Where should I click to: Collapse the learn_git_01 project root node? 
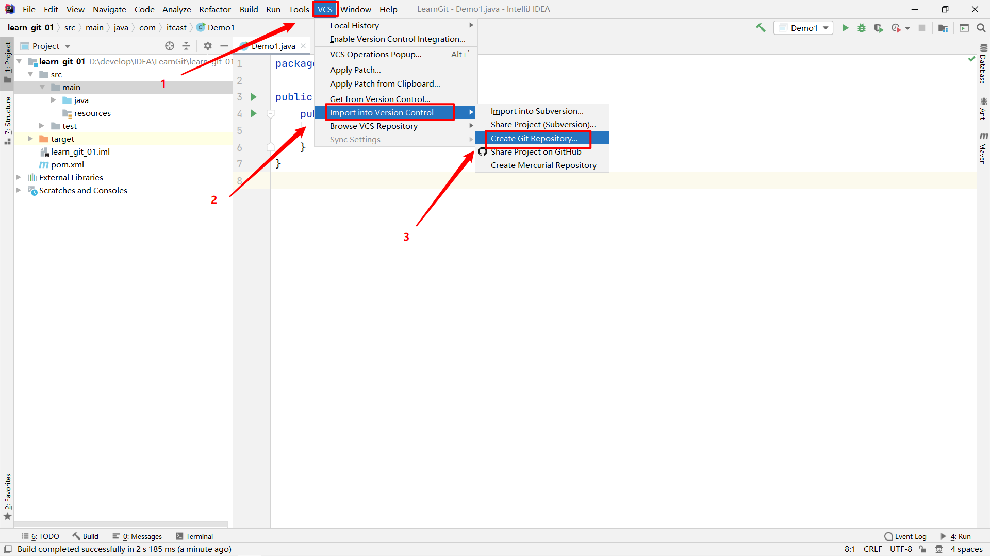tap(19, 61)
